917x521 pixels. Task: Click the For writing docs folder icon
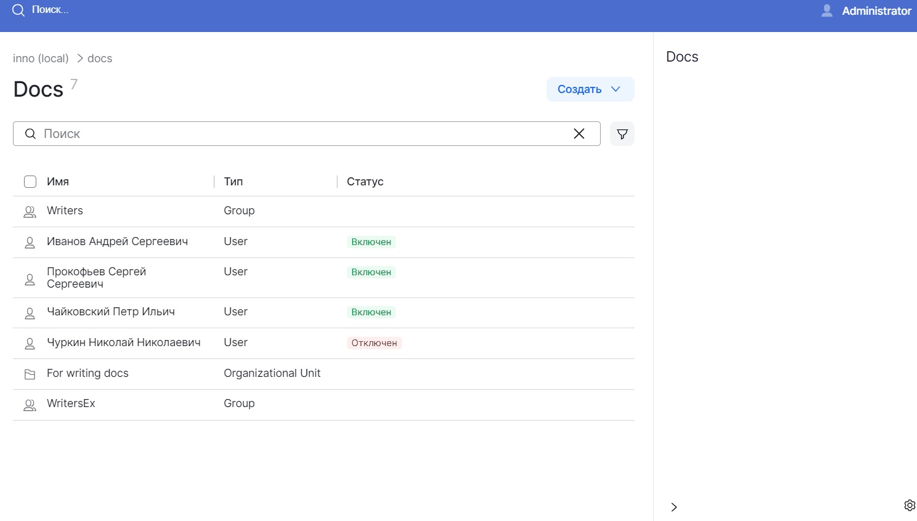click(x=30, y=374)
